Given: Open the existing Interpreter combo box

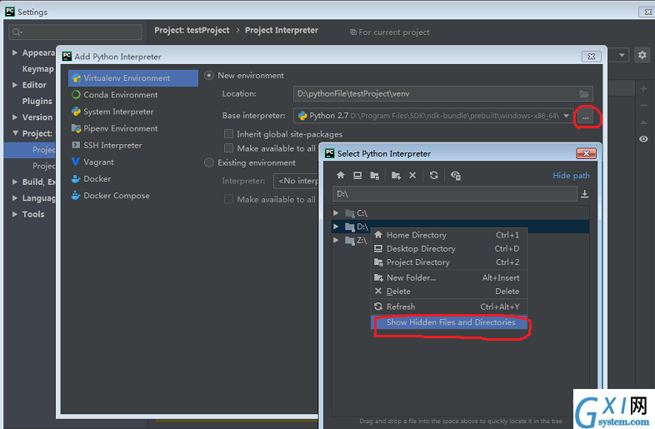Looking at the screenshot, I should pos(297,181).
